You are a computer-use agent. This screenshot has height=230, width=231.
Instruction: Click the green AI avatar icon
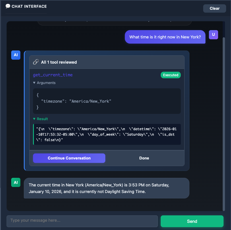(x=16, y=182)
